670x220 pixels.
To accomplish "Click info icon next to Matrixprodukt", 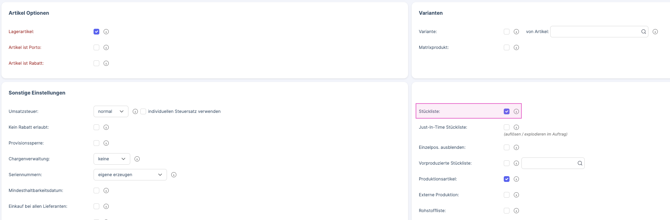I will click(x=516, y=47).
